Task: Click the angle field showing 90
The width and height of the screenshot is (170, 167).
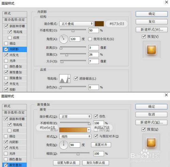Action: (x=75, y=145)
